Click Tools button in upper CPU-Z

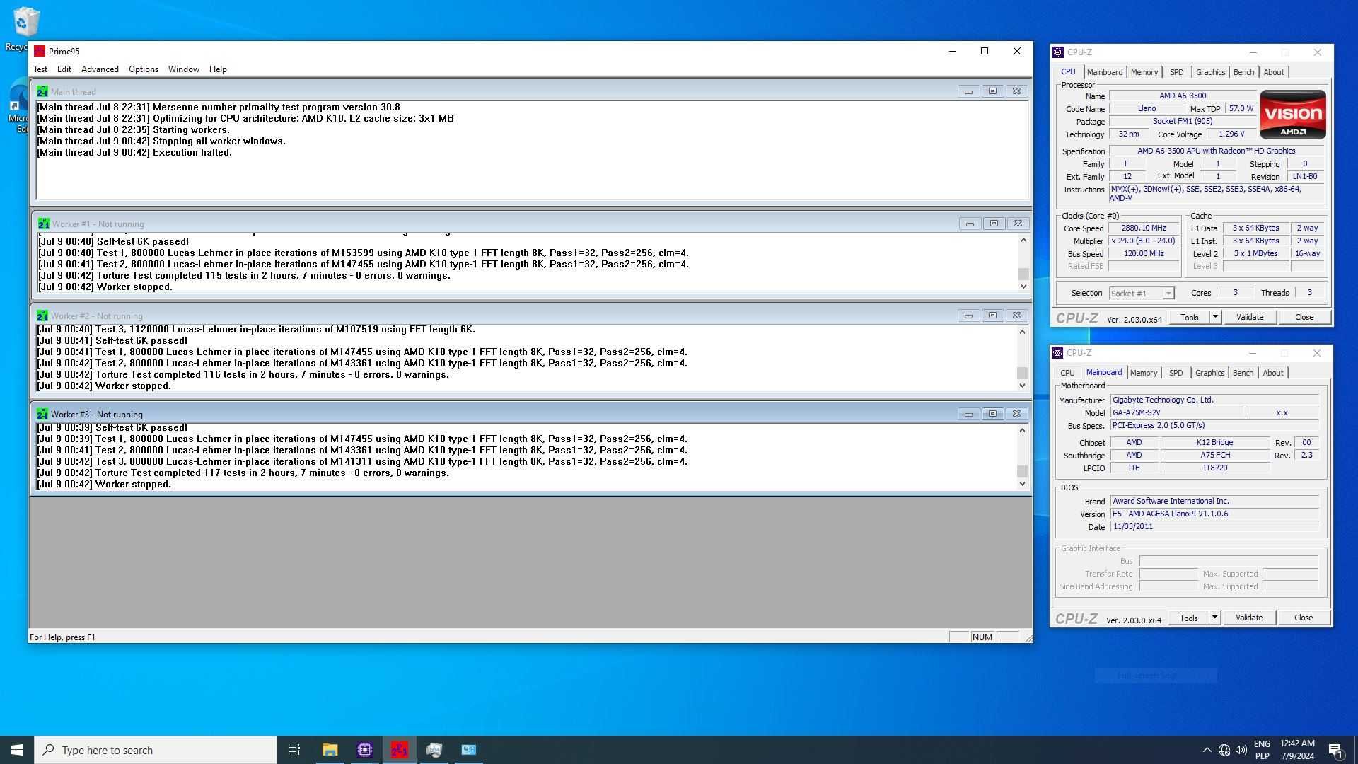[x=1190, y=317]
